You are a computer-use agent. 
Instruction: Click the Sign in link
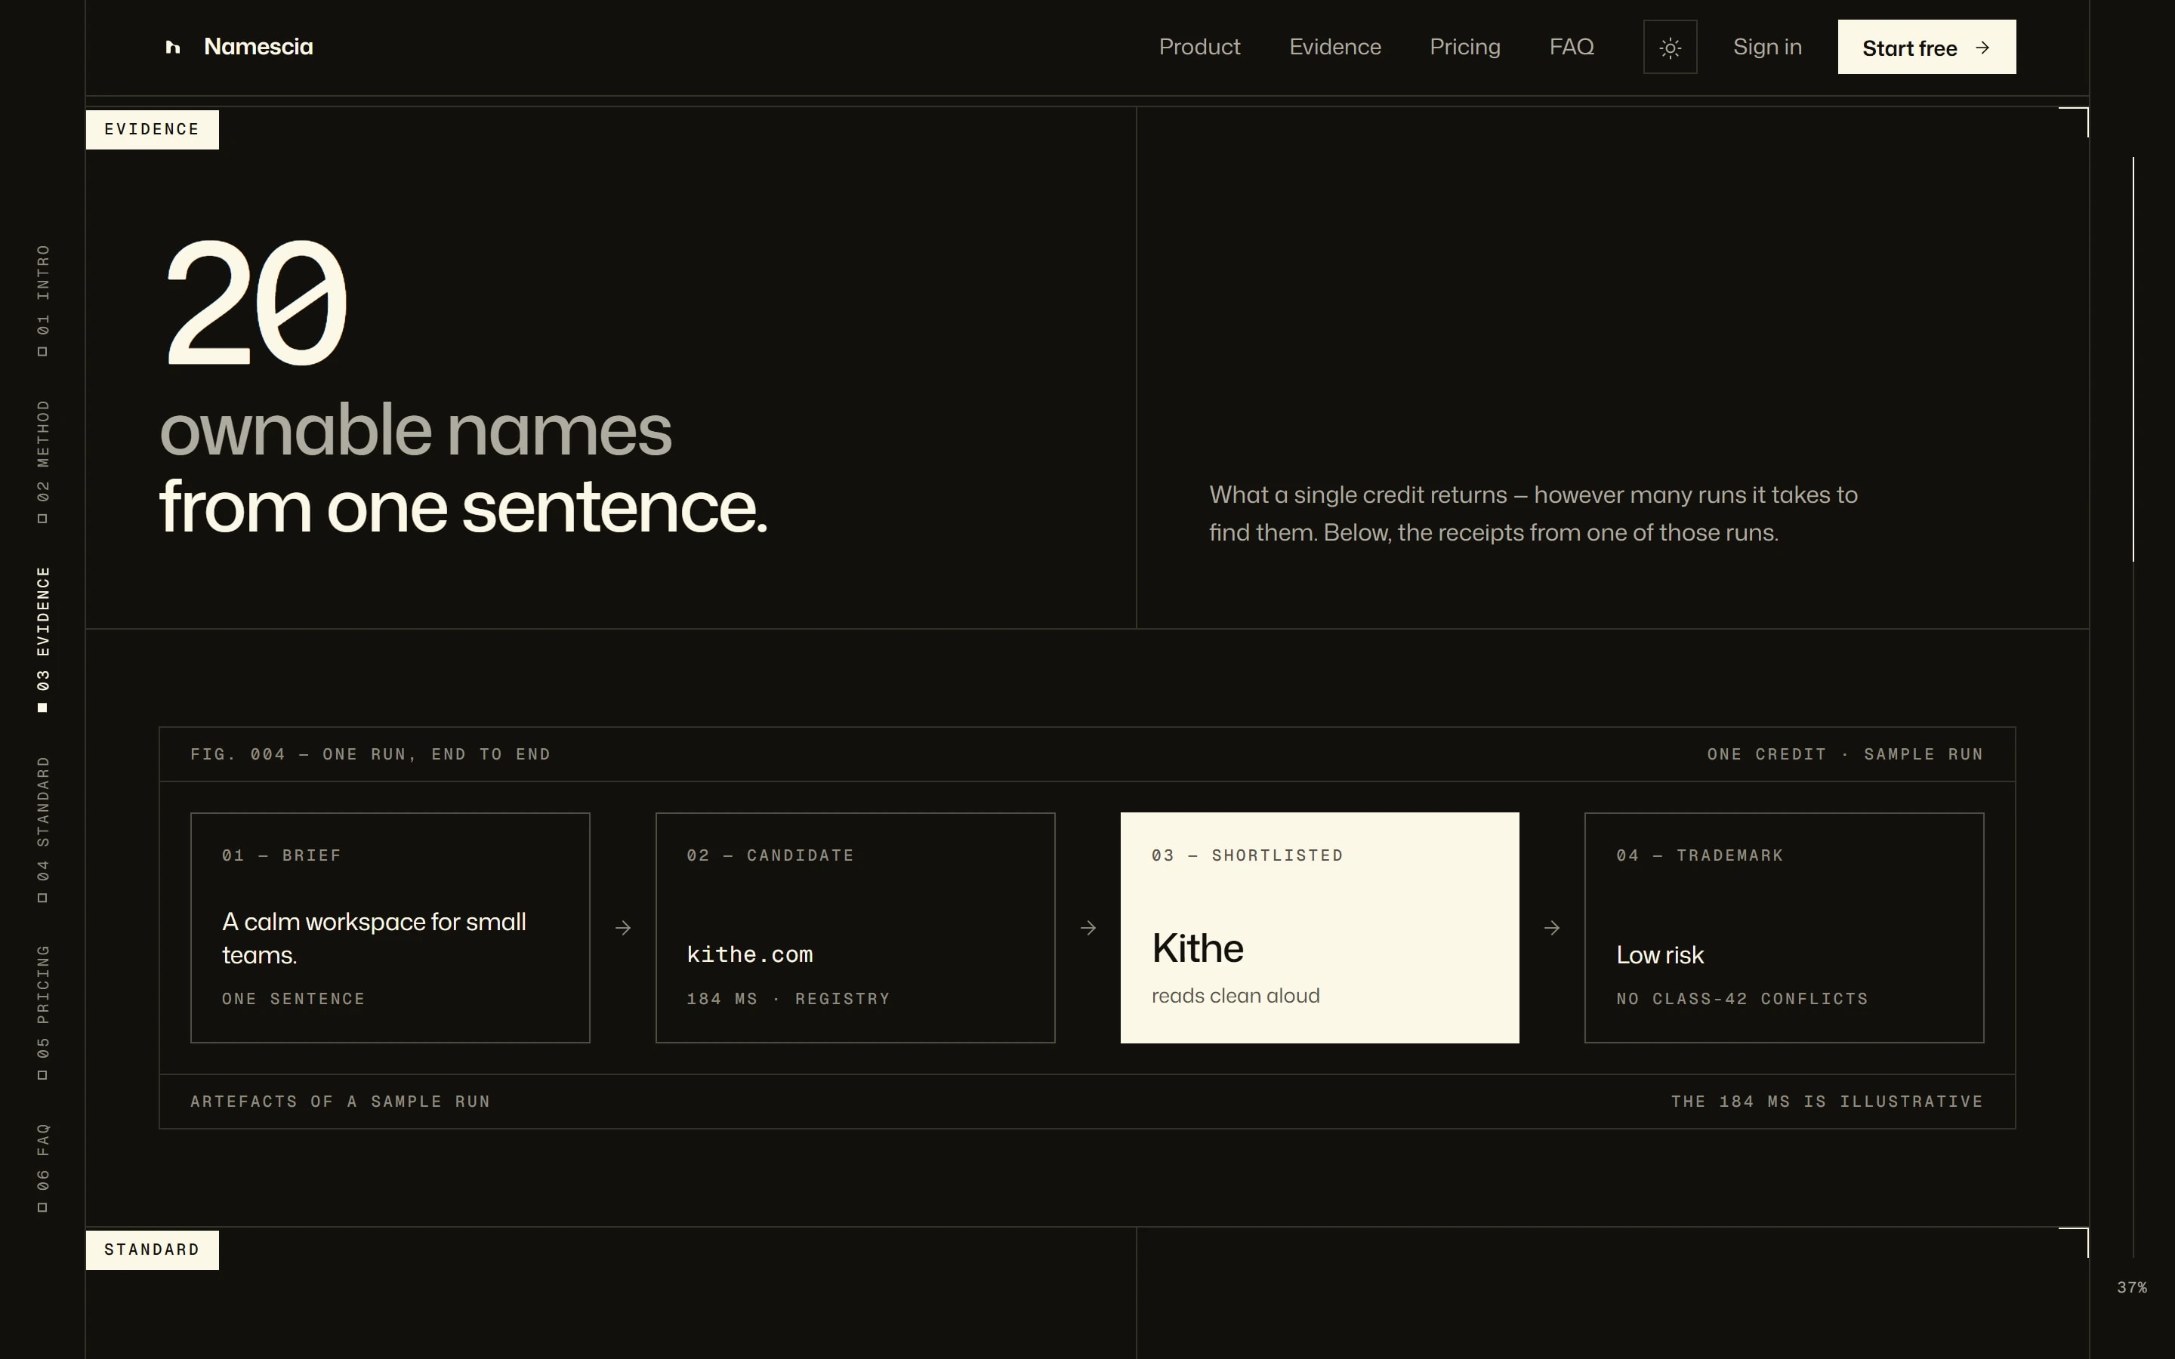click(1767, 47)
